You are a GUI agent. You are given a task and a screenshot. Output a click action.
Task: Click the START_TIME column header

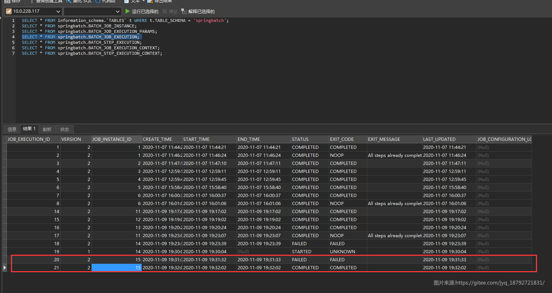pyautogui.click(x=210, y=139)
